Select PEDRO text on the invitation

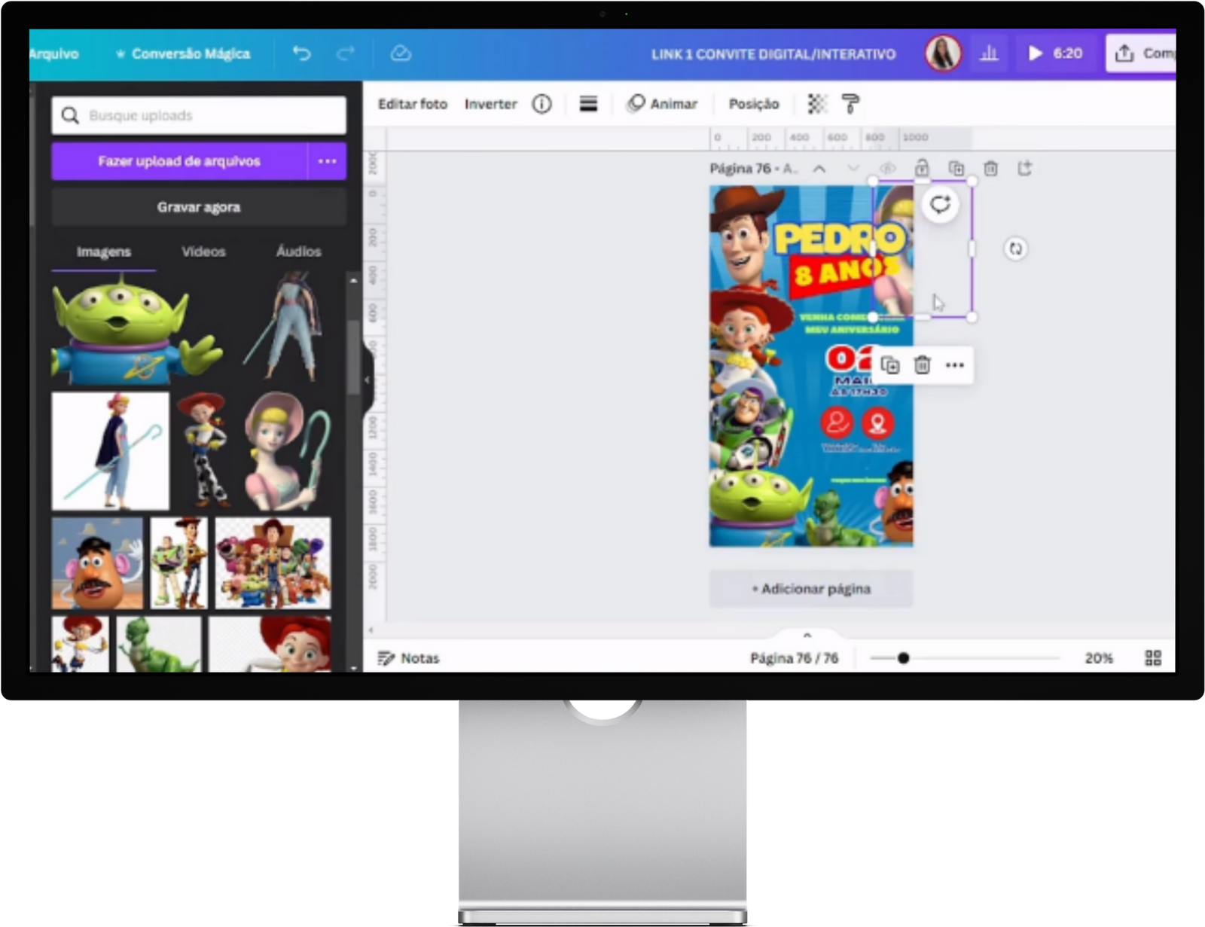click(839, 239)
